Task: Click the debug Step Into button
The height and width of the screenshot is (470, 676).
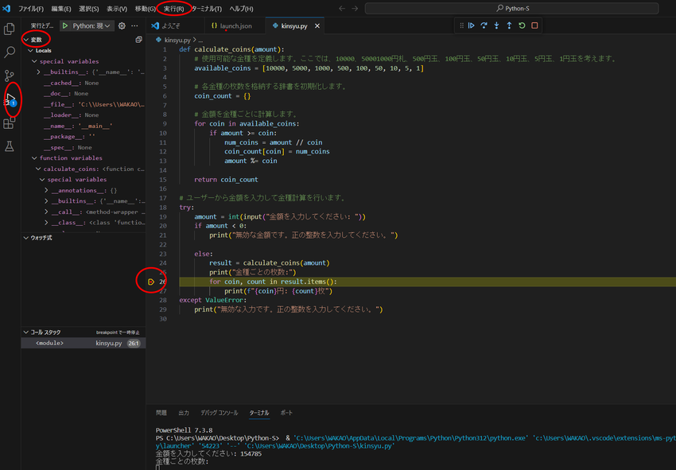Action: (496, 26)
